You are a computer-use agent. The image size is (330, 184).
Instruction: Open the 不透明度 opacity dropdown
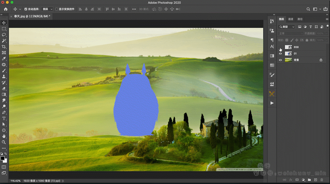point(327,33)
